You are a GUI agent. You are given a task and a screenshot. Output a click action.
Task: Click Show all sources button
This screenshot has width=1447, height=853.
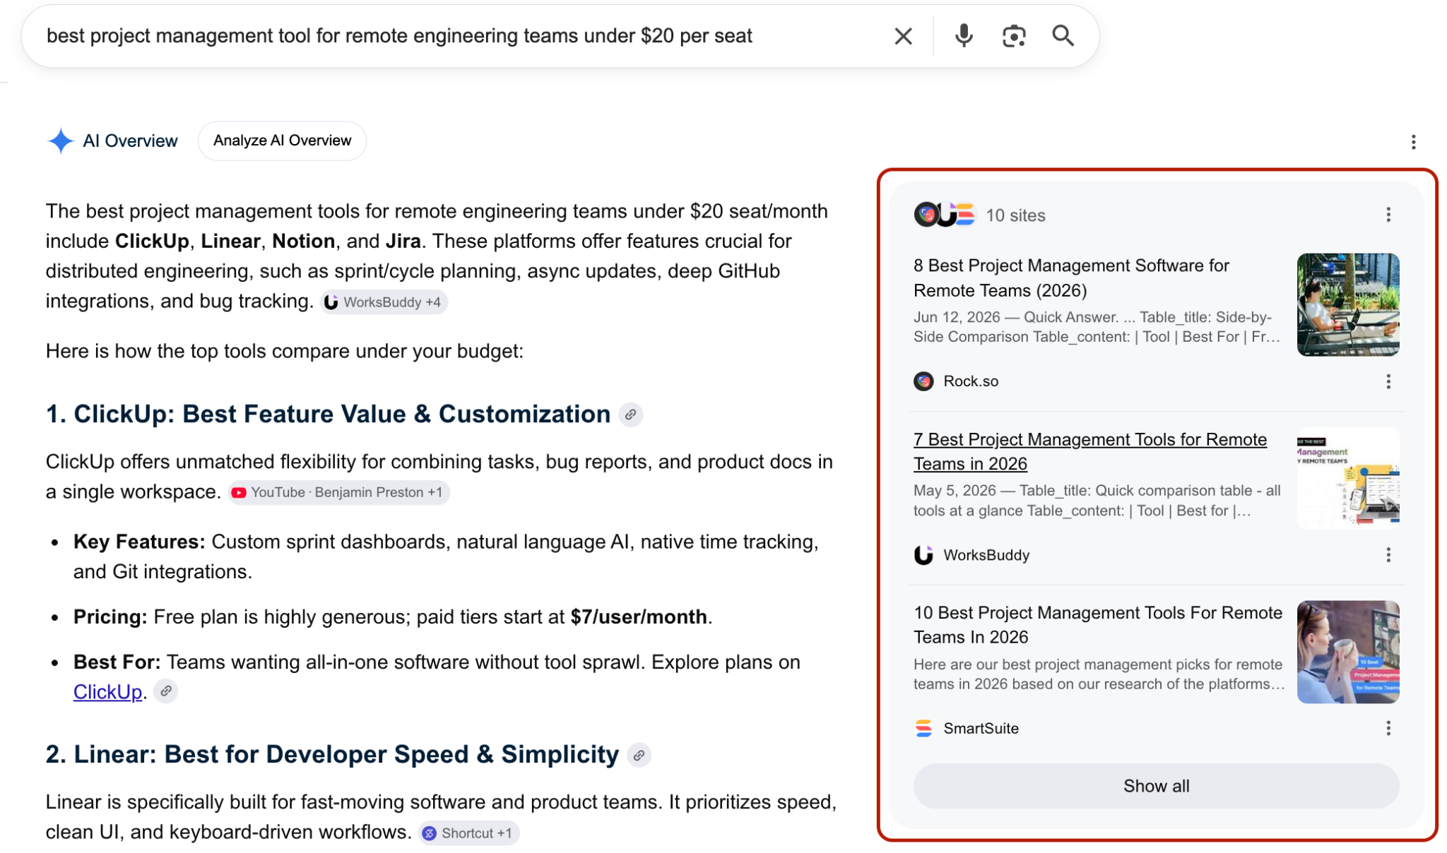[1155, 786]
